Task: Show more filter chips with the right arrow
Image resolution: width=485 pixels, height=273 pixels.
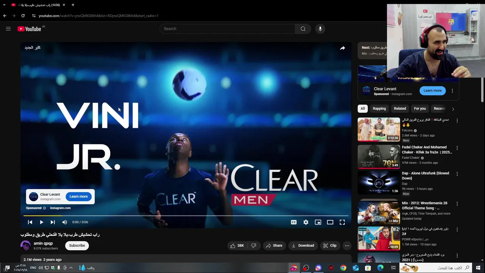Action: coord(453,109)
